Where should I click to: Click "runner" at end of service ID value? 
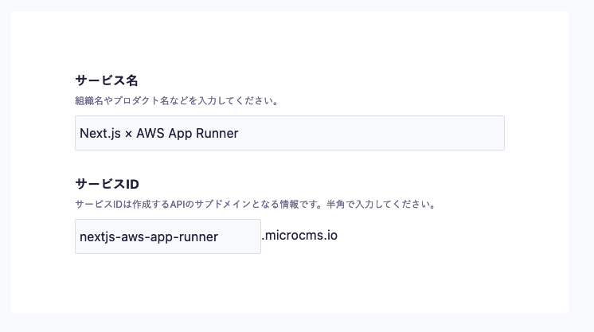coord(199,236)
